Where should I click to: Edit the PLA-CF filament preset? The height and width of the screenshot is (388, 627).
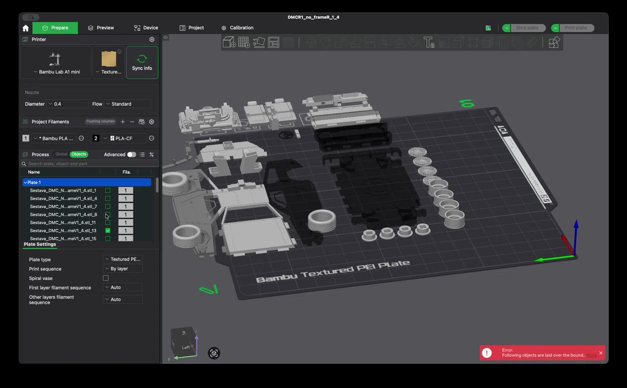pos(152,138)
